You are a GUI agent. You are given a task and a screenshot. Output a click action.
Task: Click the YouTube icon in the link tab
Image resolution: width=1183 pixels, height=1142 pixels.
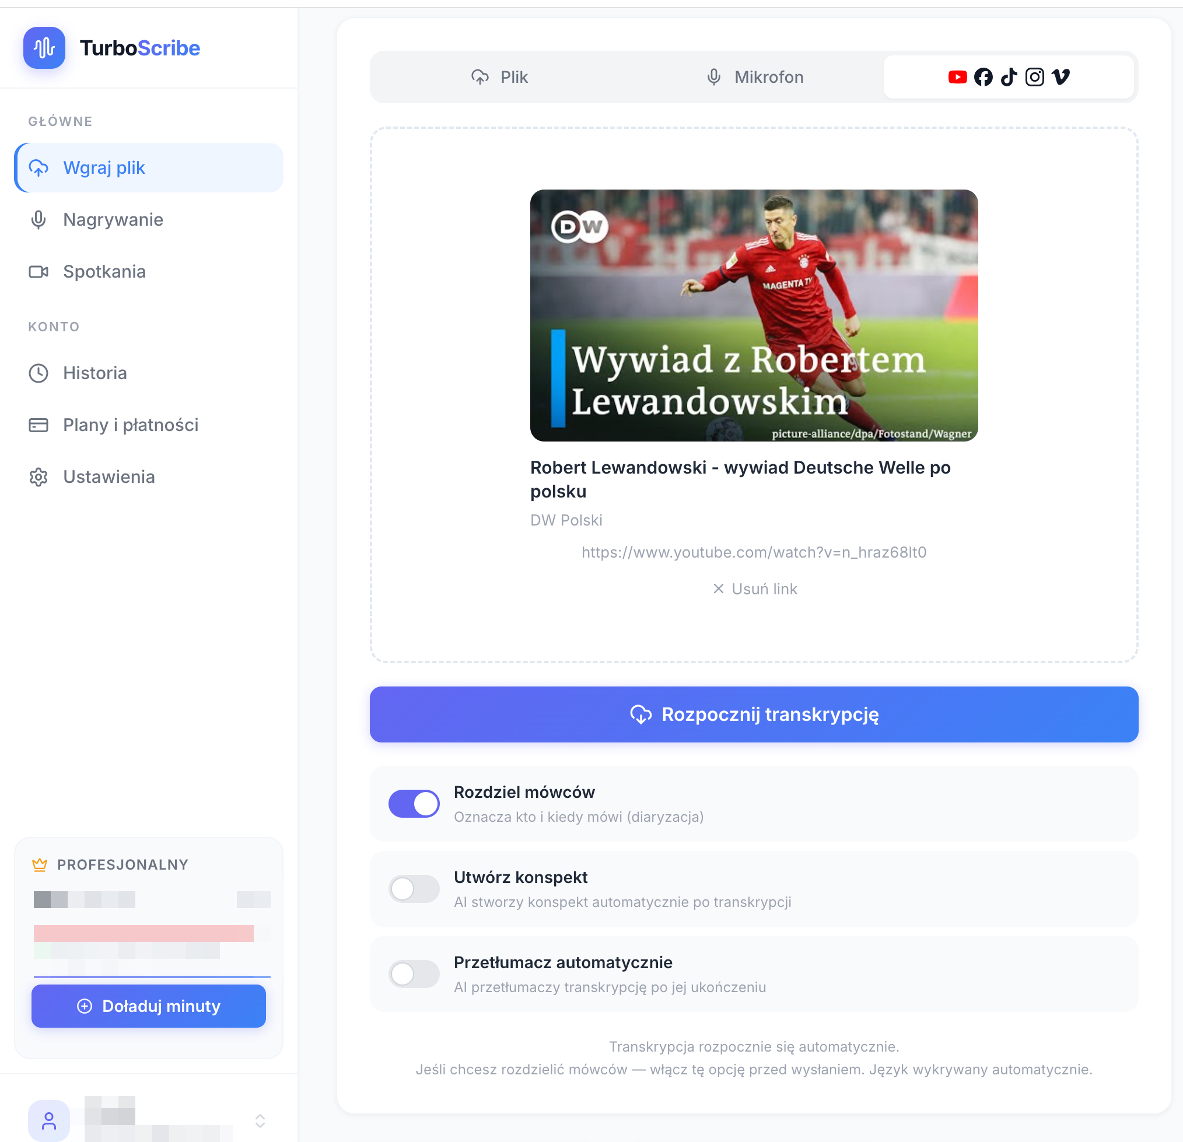point(957,76)
